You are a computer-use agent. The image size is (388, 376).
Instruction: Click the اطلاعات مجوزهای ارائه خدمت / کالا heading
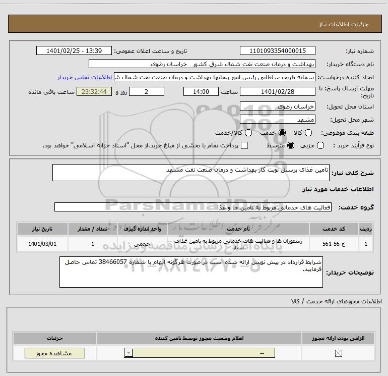(336, 301)
